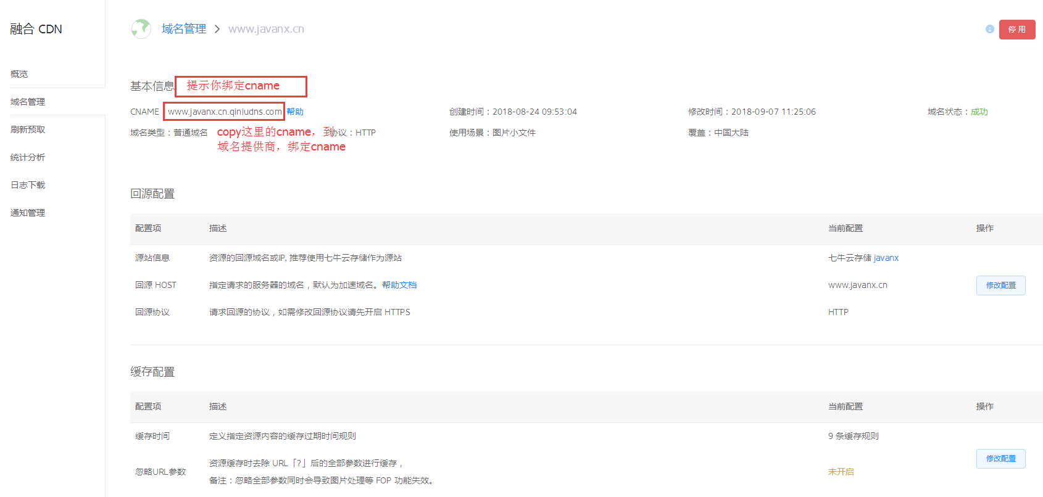Click the www.javanx.cn breadcrumb text
1043x497 pixels.
tap(266, 29)
